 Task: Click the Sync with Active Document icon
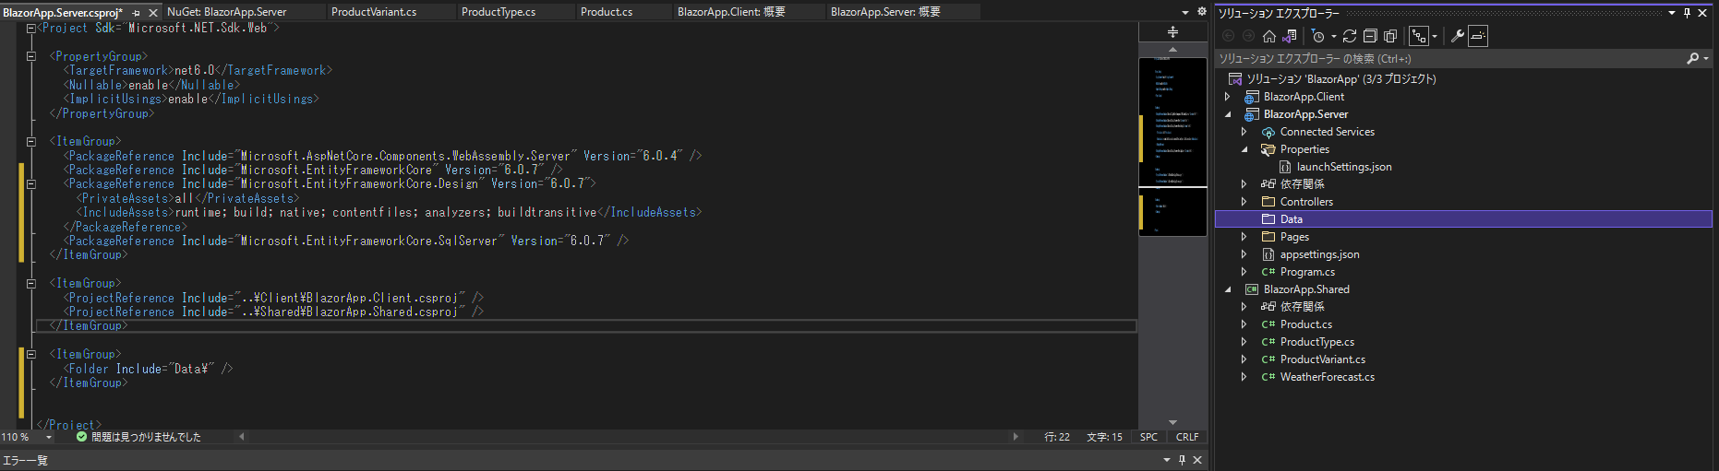pos(1350,36)
